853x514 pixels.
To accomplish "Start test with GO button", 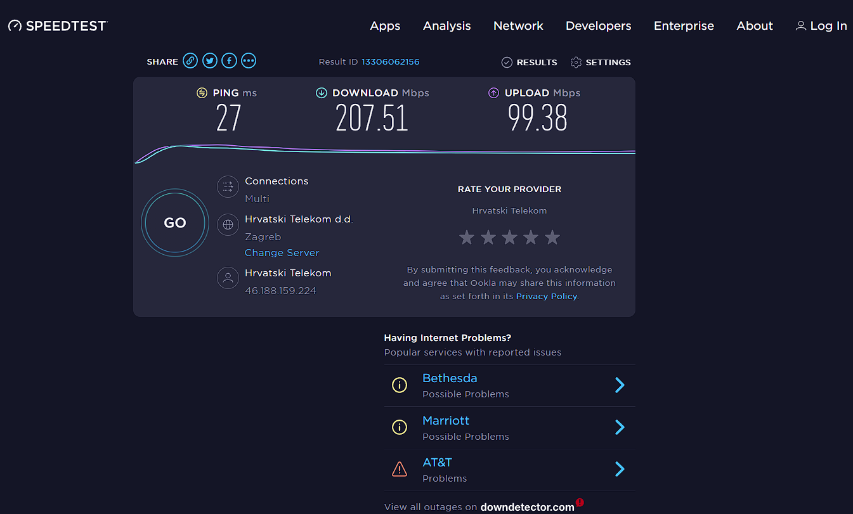I will (x=175, y=223).
